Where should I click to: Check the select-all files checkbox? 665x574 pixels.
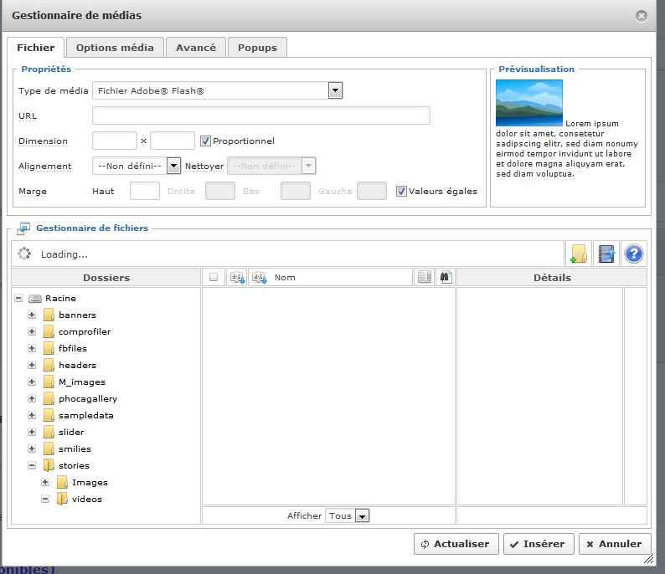tap(214, 277)
